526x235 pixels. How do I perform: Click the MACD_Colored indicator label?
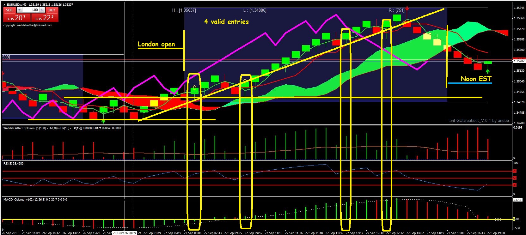click(35, 199)
